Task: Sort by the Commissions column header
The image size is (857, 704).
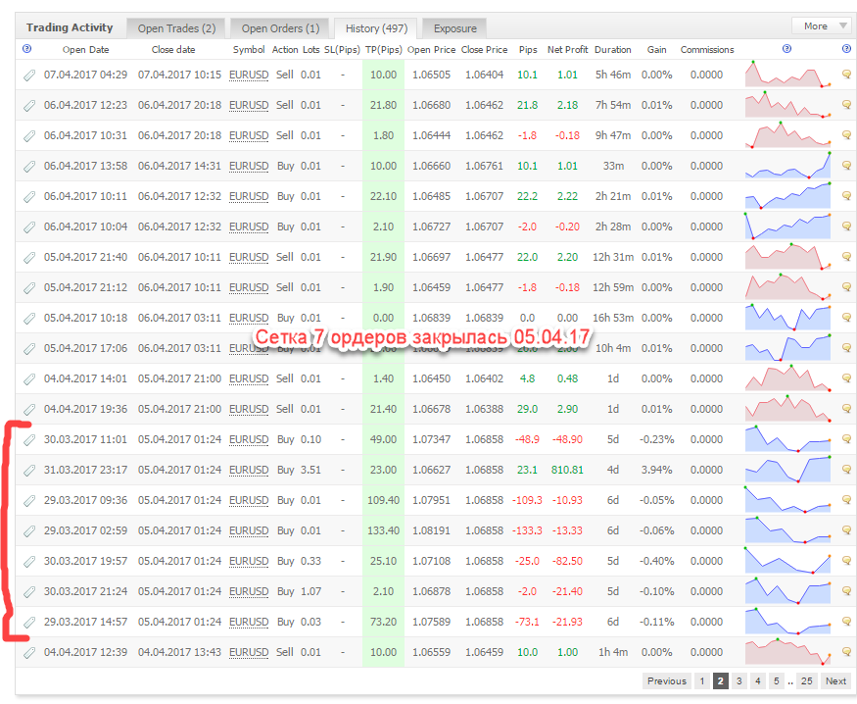Action: (x=707, y=50)
